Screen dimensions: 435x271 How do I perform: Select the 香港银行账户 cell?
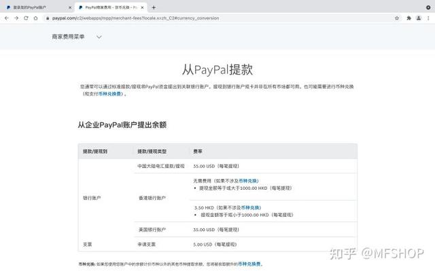(152, 198)
